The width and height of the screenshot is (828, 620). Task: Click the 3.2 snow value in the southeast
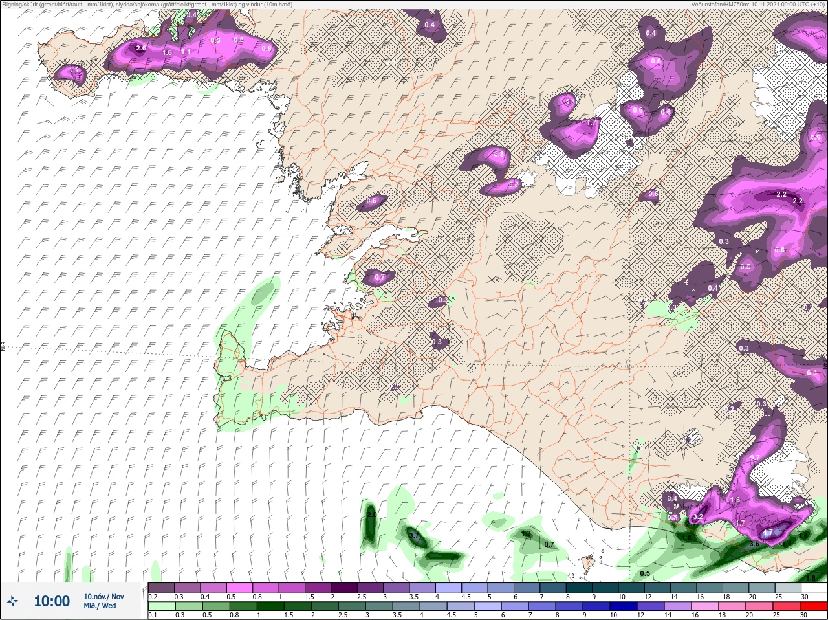pyautogui.click(x=697, y=517)
